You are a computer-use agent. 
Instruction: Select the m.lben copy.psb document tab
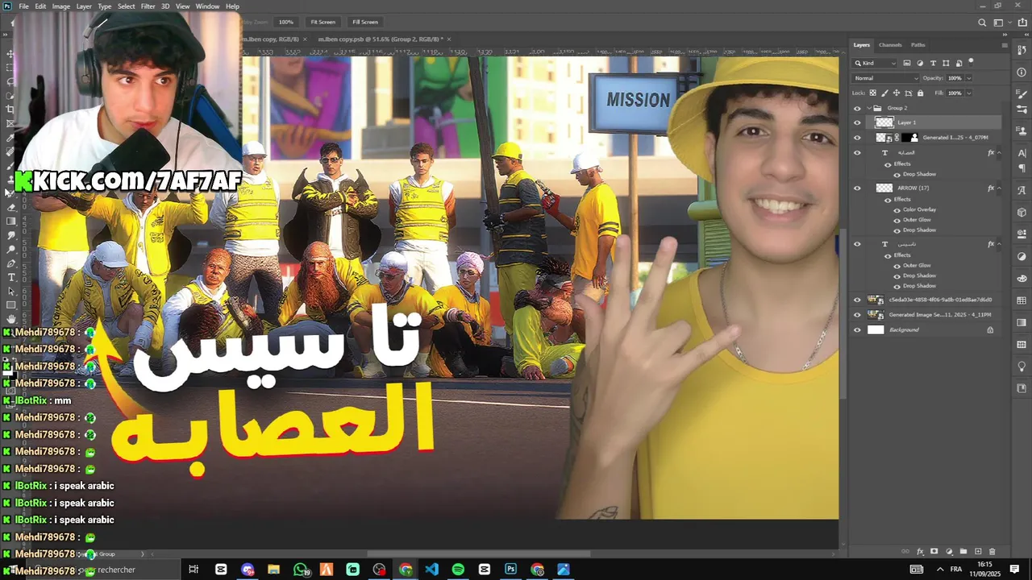click(379, 39)
